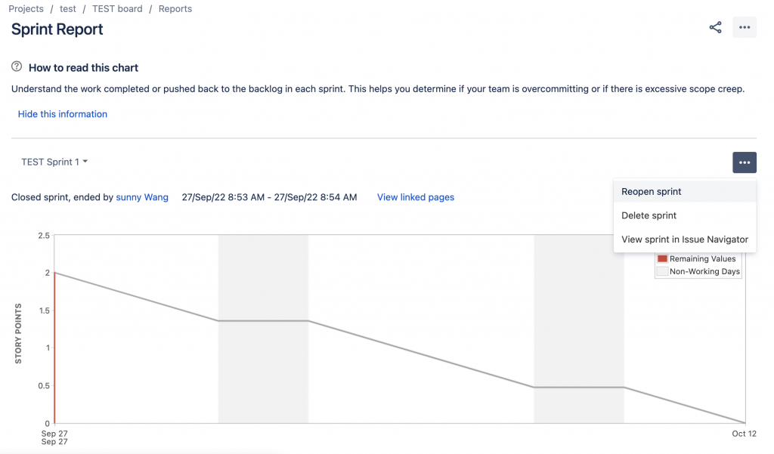Click the share icon
This screenshot has height=454, width=774.
(x=715, y=28)
